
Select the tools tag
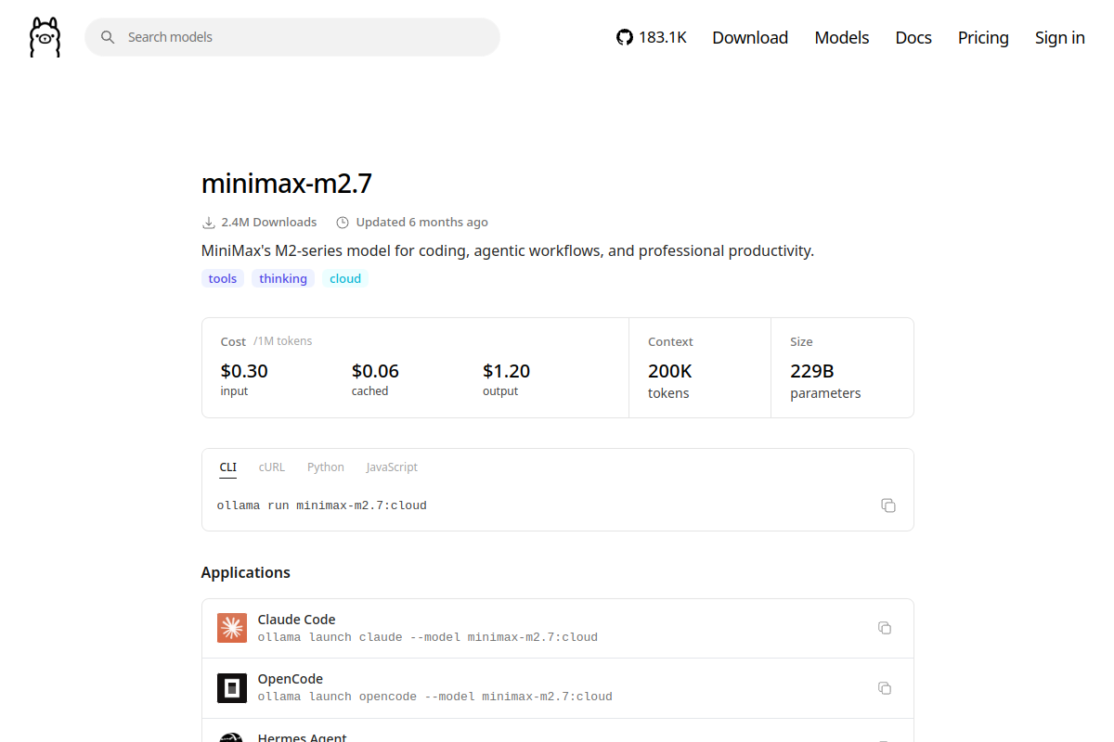[223, 278]
